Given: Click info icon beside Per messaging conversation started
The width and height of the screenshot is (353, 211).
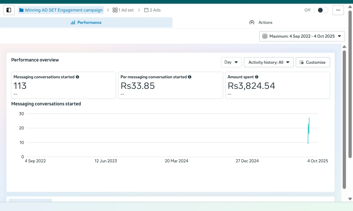Looking at the screenshot, I should [x=190, y=77].
